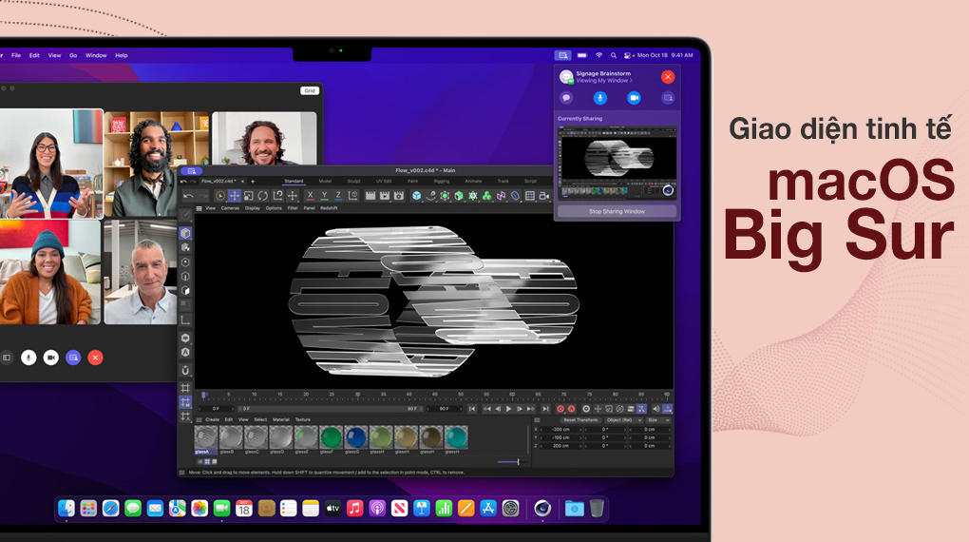Viewport: 969px width, 542px height.
Task: Click the Camera object icon in toolbar
Action: click(x=543, y=196)
